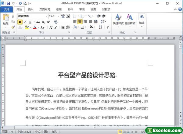Click Character Shading icon
The height and width of the screenshot is (134, 183).
(x=63, y=27)
